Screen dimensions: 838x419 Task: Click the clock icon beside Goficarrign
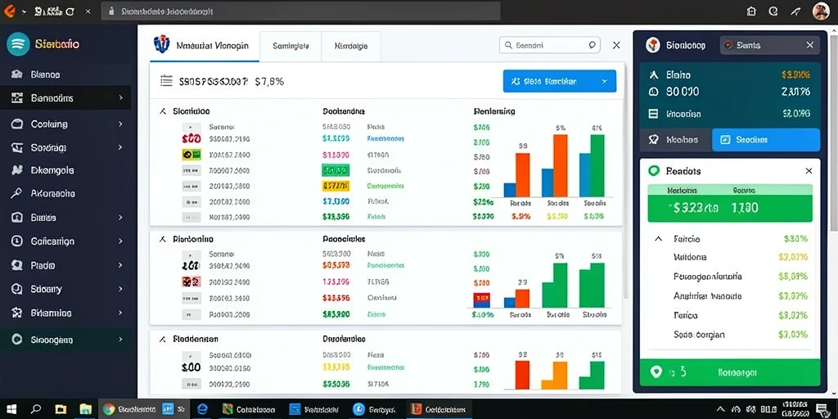pyautogui.click(x=16, y=241)
